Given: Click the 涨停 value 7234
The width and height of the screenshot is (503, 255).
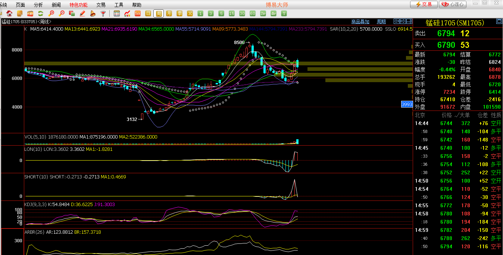Looking at the screenshot, I should 449,92.
